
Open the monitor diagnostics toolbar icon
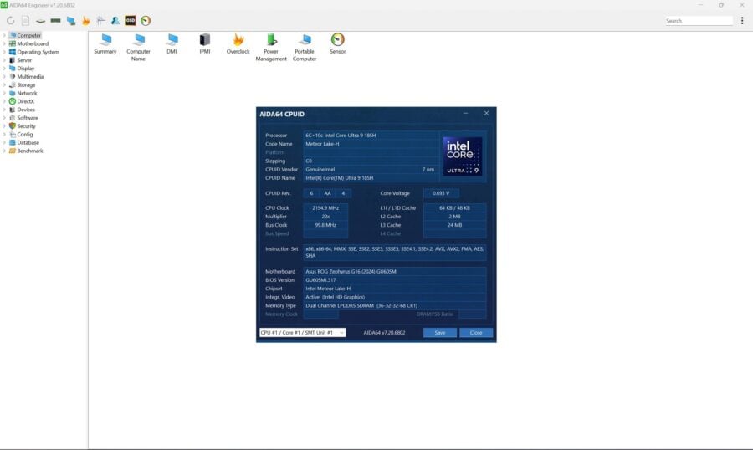click(x=70, y=21)
